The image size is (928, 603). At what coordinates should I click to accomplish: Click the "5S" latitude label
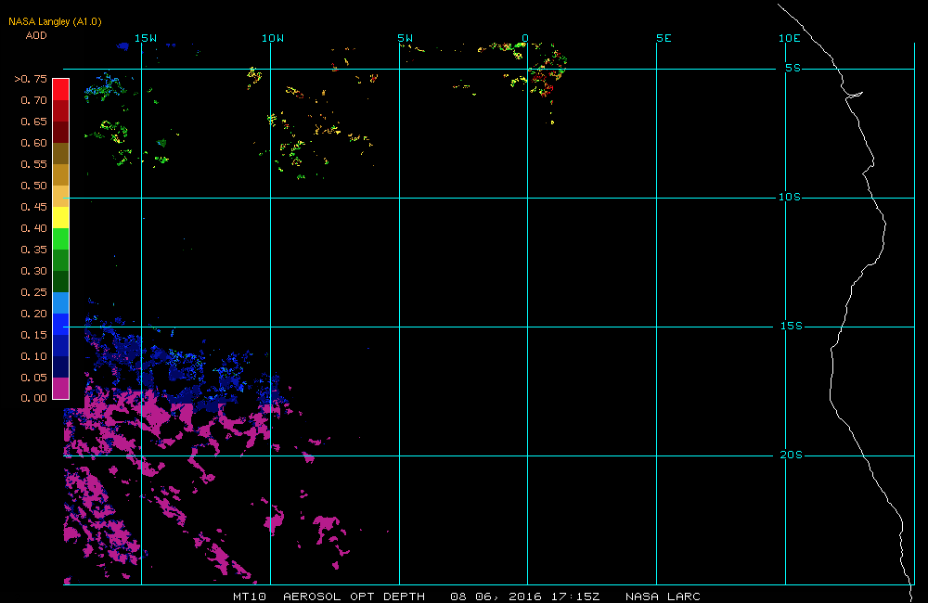point(793,68)
